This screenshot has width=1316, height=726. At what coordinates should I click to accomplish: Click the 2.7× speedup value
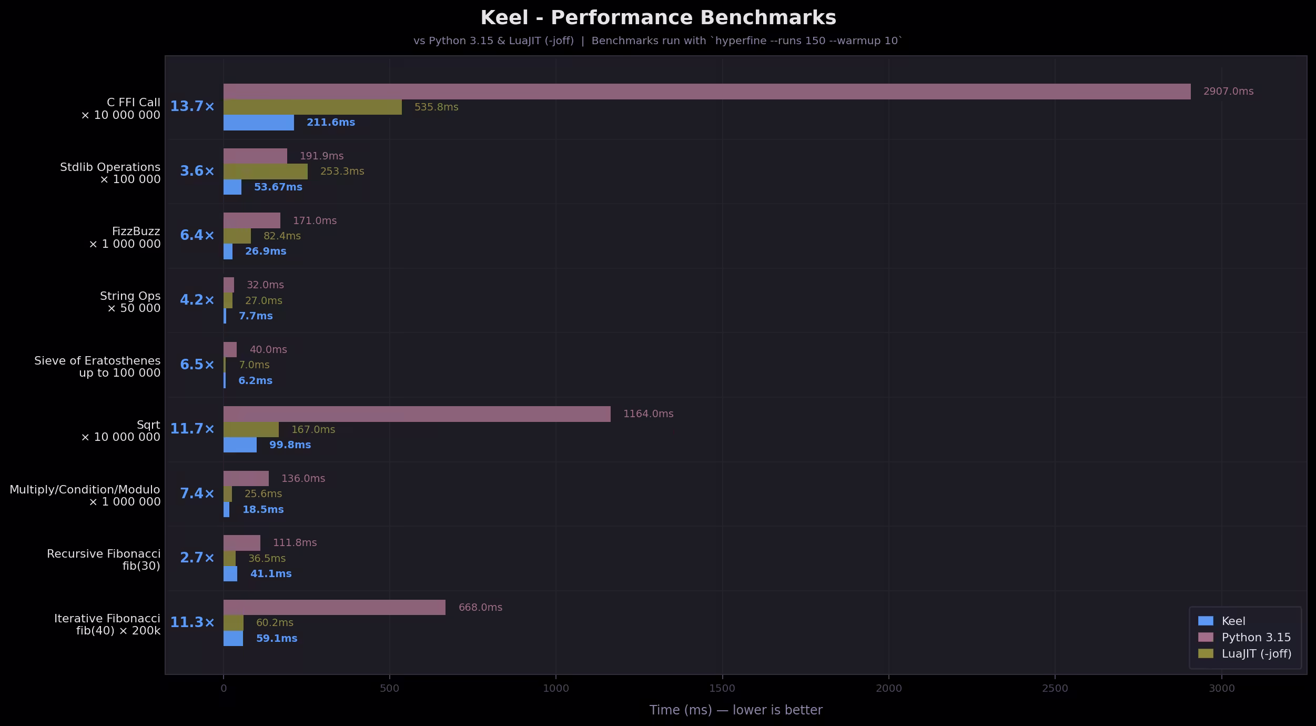pos(197,558)
